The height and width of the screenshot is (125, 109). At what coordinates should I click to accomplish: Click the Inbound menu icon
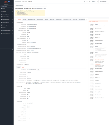(x=1, y=9)
